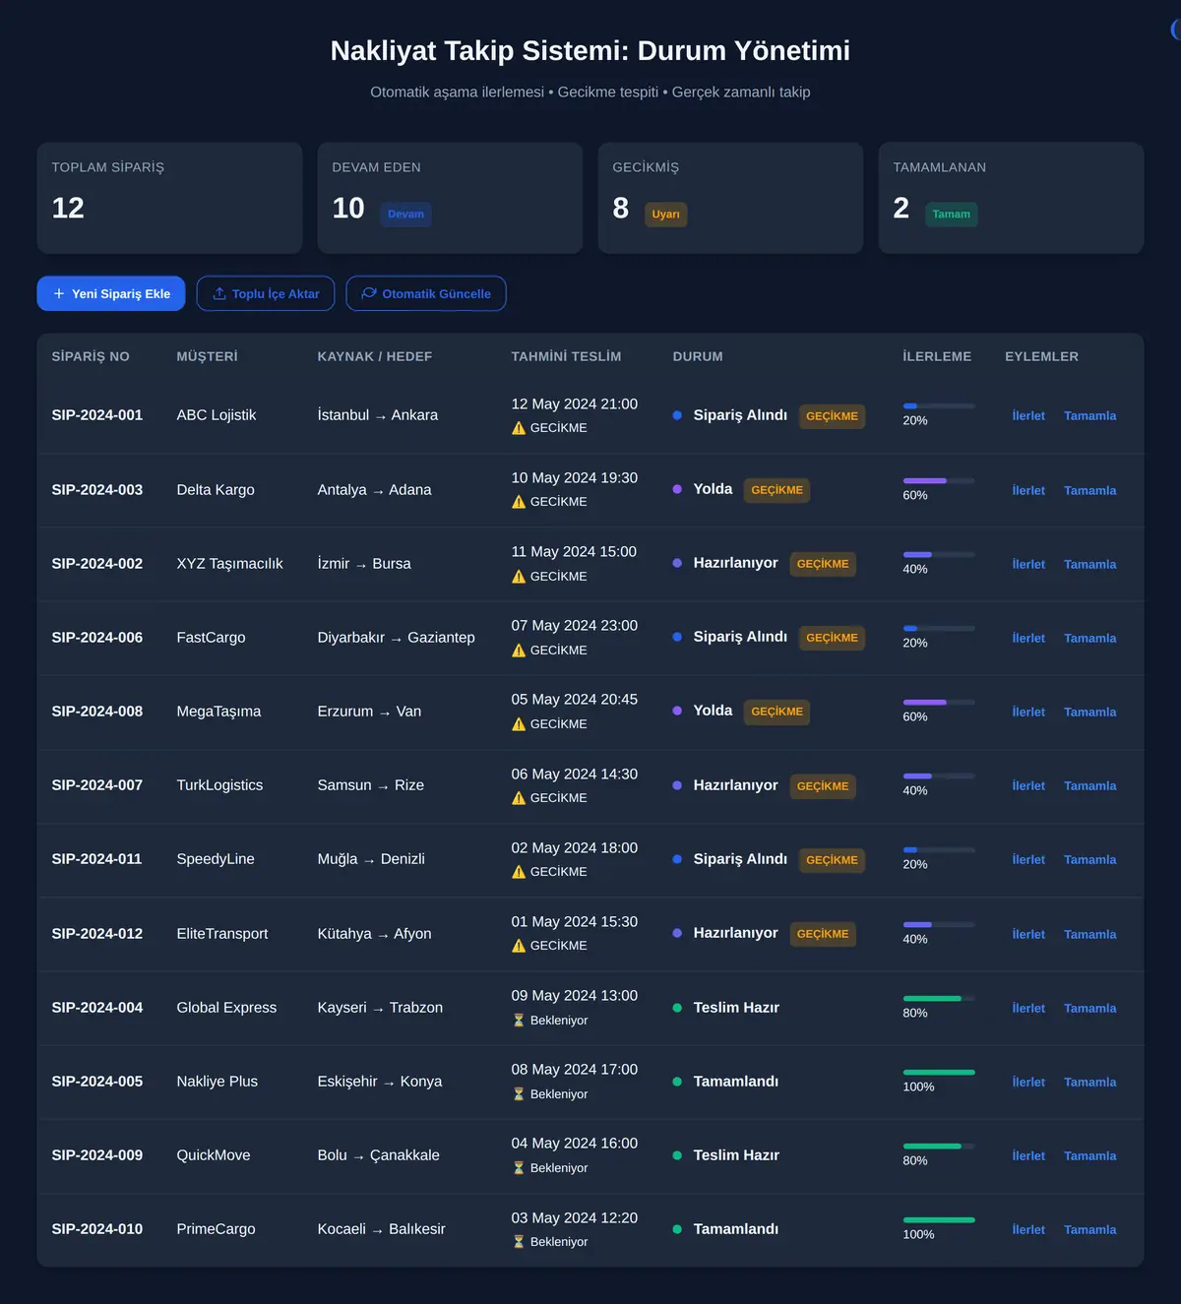Complete order SIP-2024-003 via Tamamla
The height and width of the screenshot is (1304, 1181).
point(1089,490)
